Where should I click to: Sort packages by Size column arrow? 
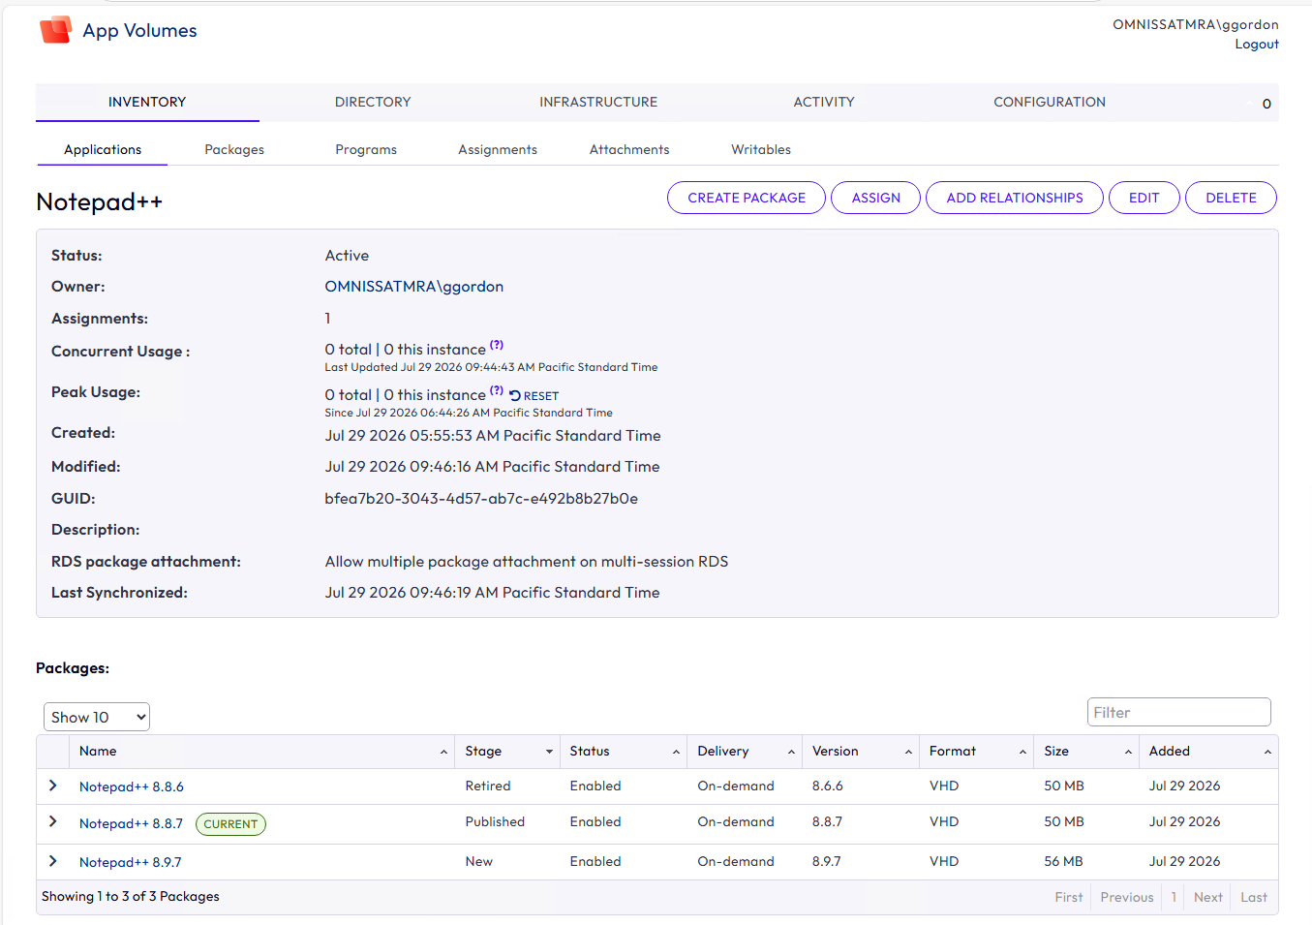1128,752
